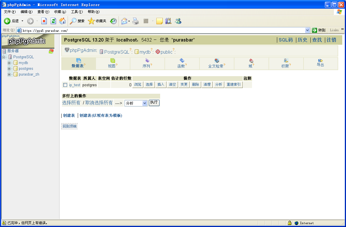The height and width of the screenshot is (227, 346).
Task: Click the IE Forward arrow icon
Action: click(x=30, y=21)
